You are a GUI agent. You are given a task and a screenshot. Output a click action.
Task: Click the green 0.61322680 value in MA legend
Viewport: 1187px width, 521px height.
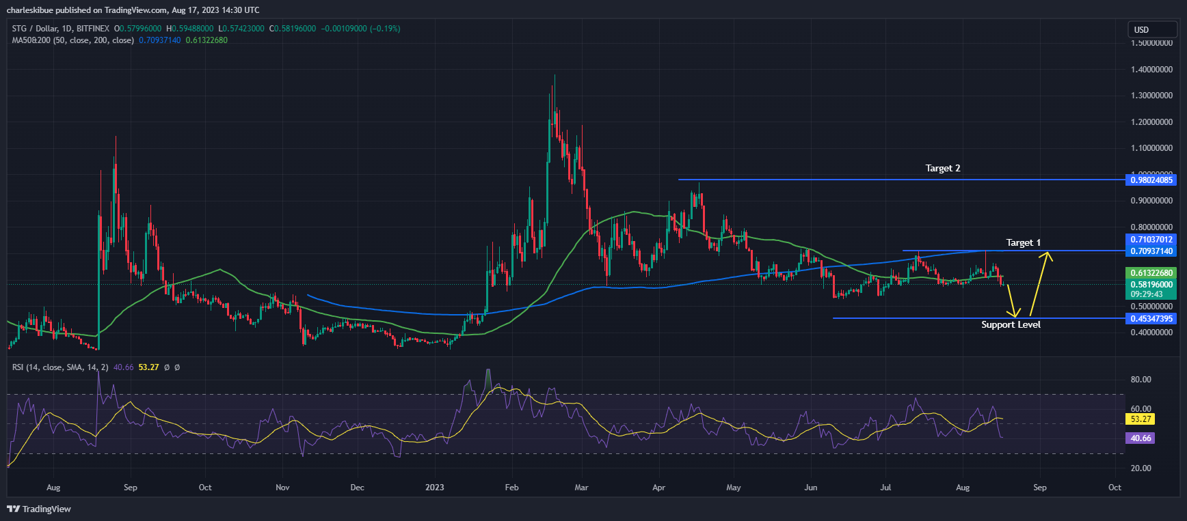[206, 40]
